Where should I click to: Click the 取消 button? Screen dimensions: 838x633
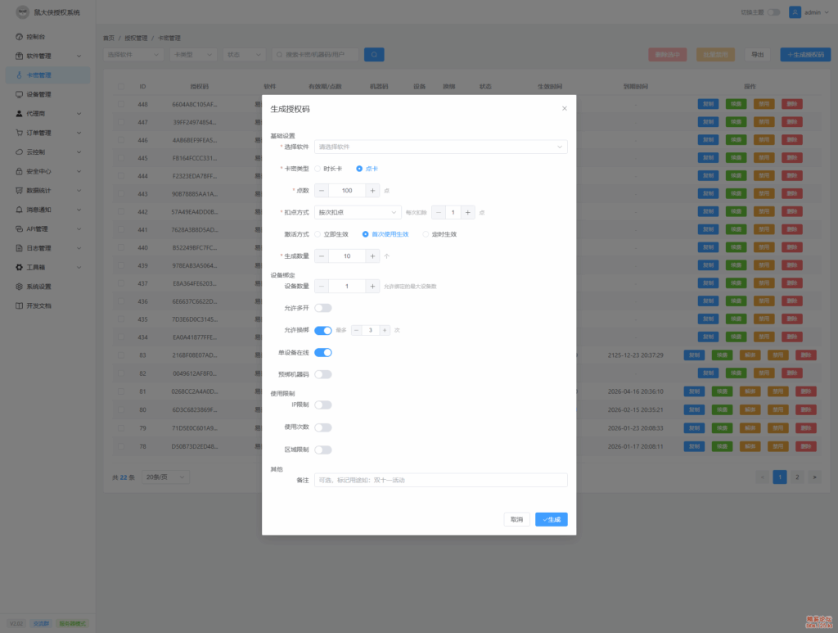[516, 519]
